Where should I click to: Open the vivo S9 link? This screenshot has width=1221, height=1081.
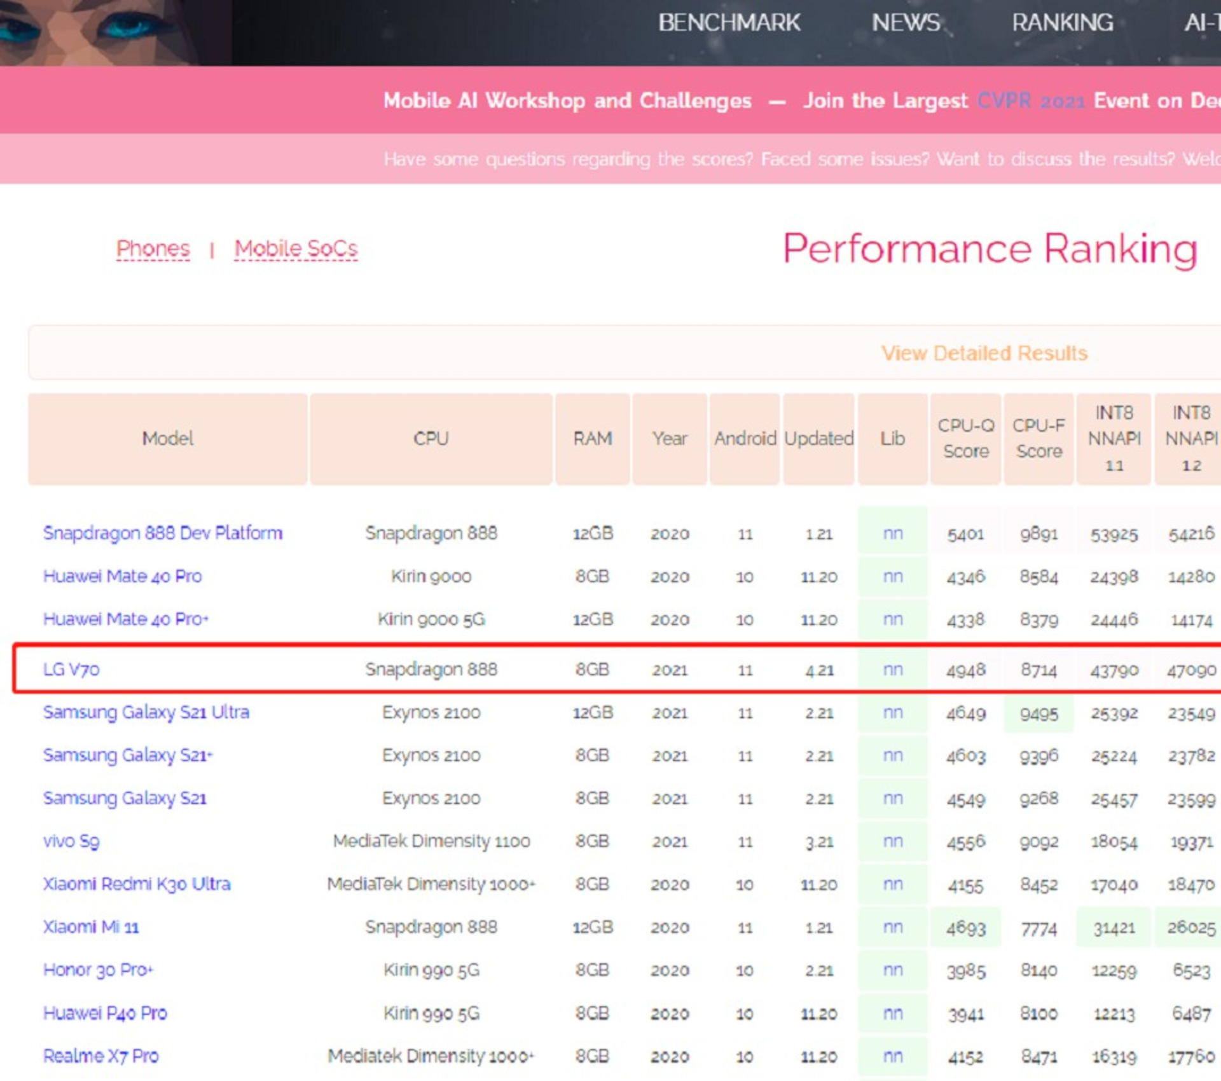point(71,841)
